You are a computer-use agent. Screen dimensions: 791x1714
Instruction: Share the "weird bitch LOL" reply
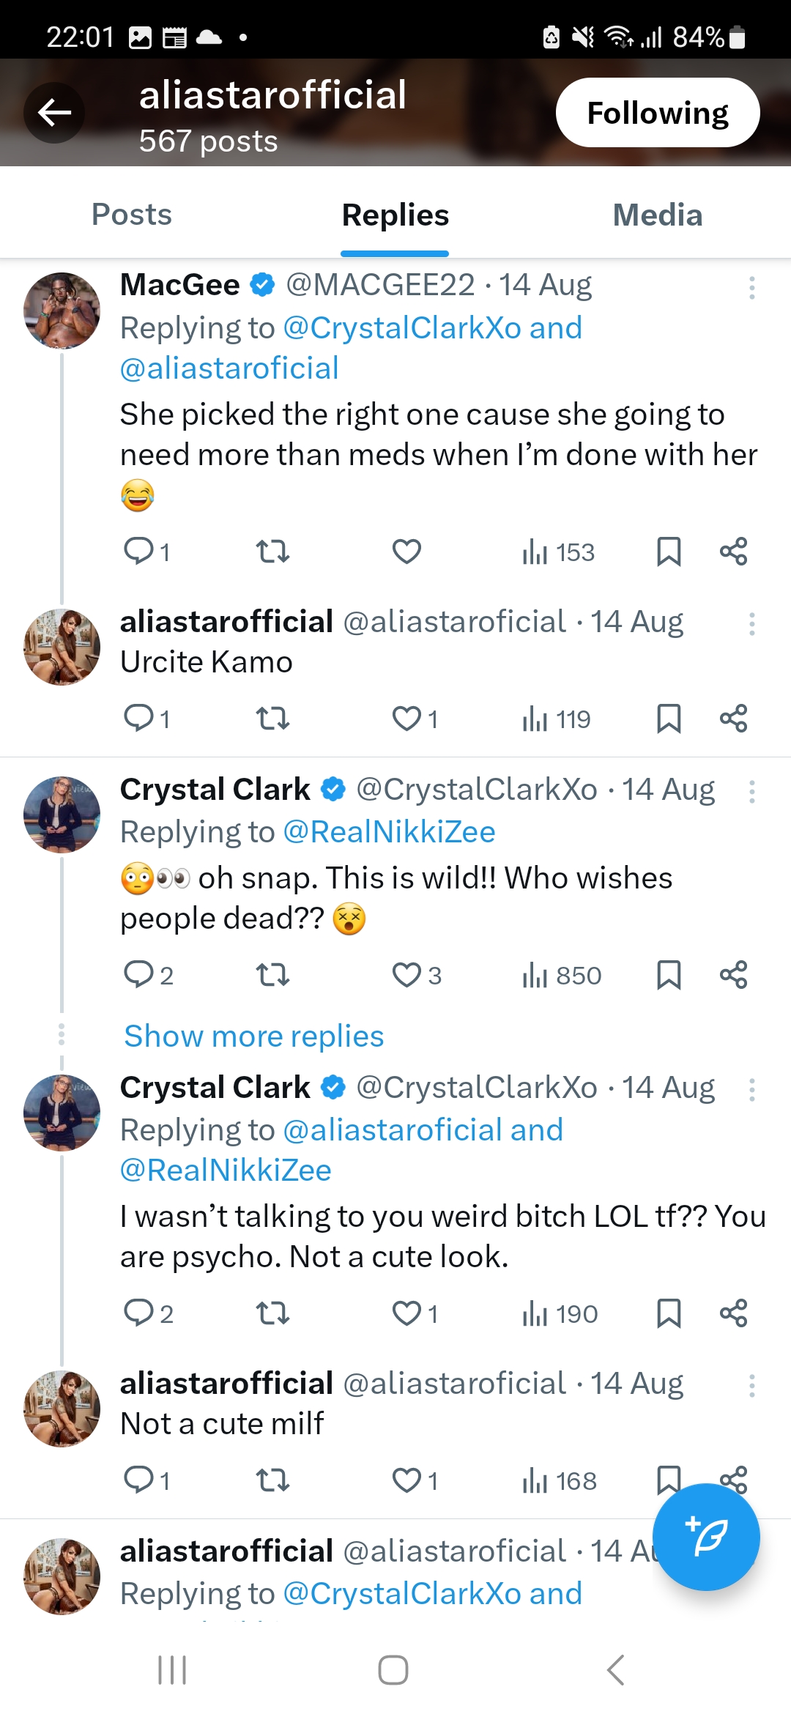tap(733, 1313)
